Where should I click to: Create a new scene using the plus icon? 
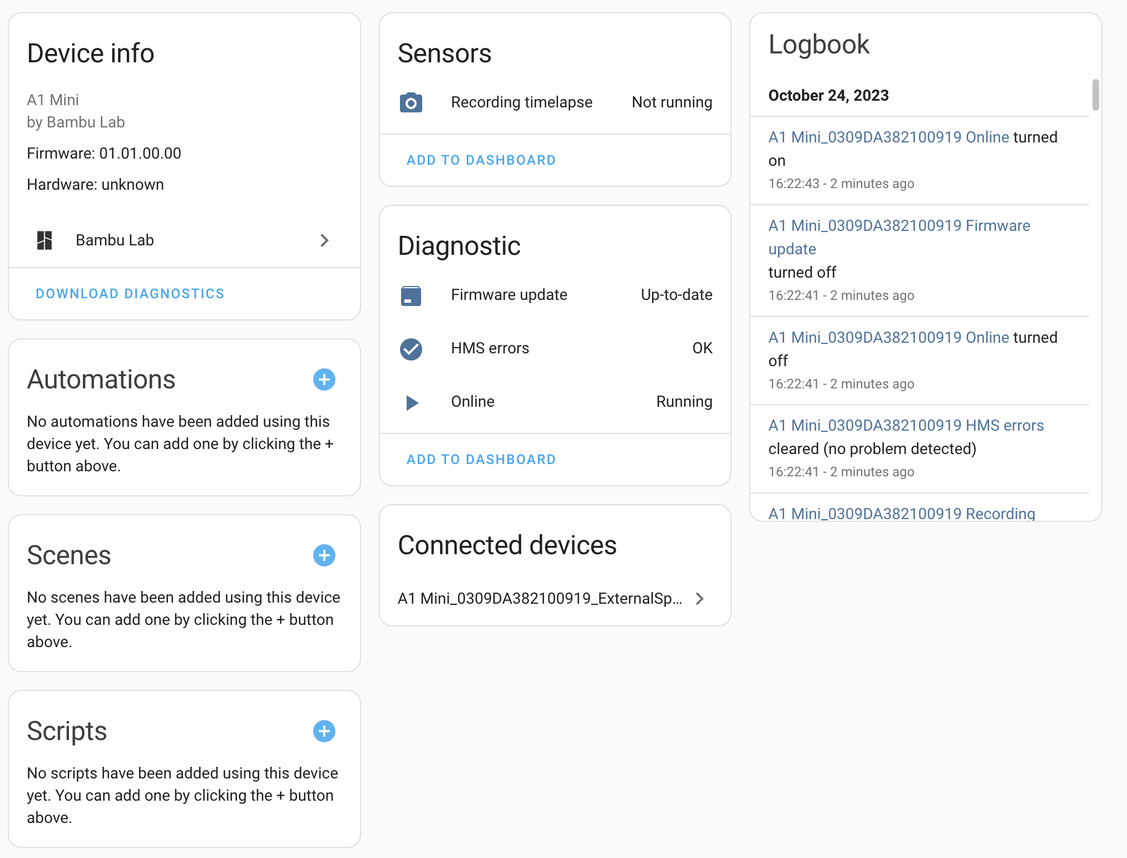point(324,555)
